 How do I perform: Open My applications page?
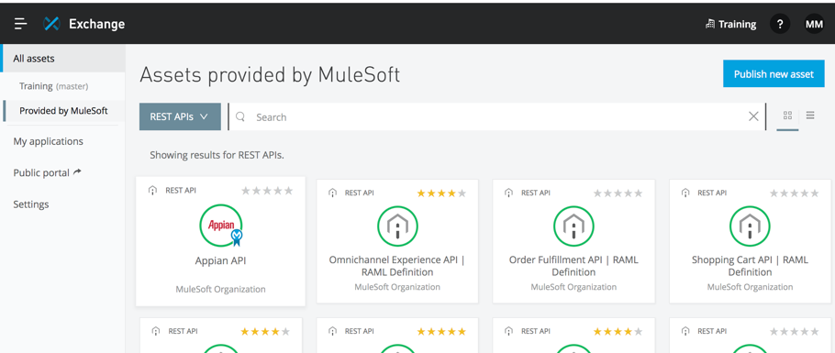[48, 141]
